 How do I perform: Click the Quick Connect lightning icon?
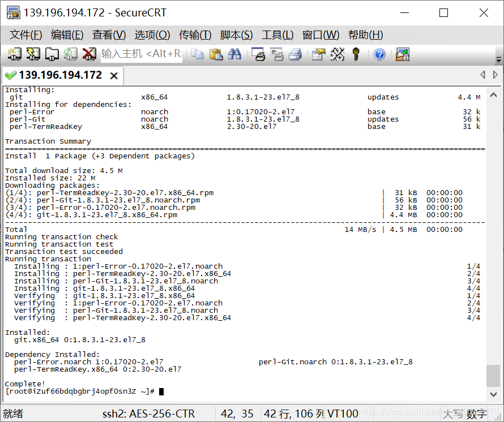pos(33,54)
